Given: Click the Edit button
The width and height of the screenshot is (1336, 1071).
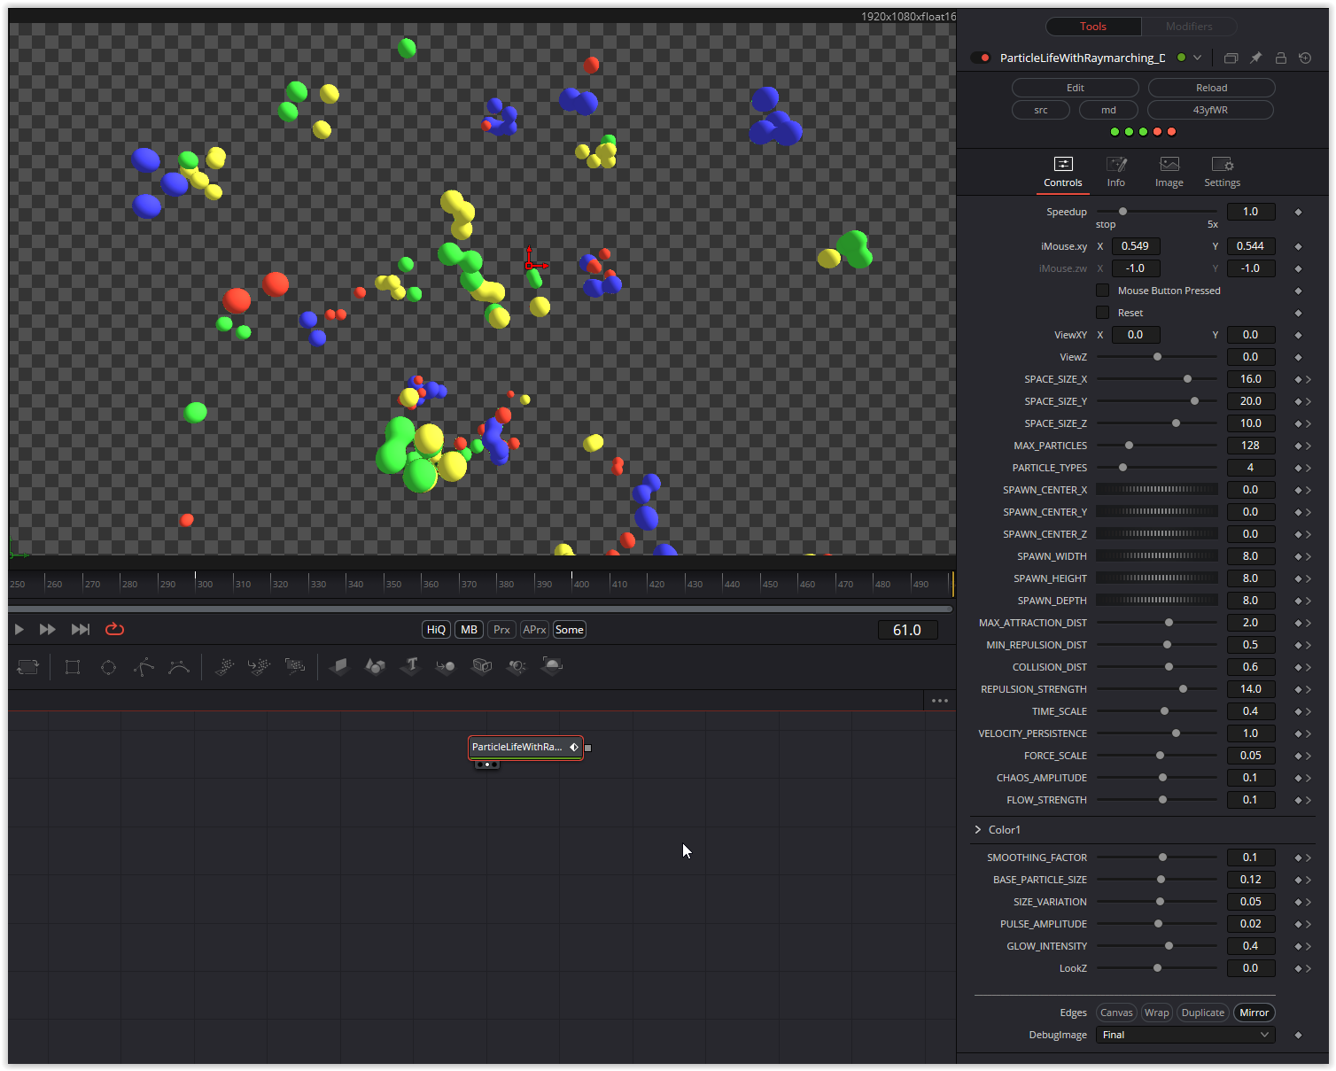Looking at the screenshot, I should coord(1076,88).
